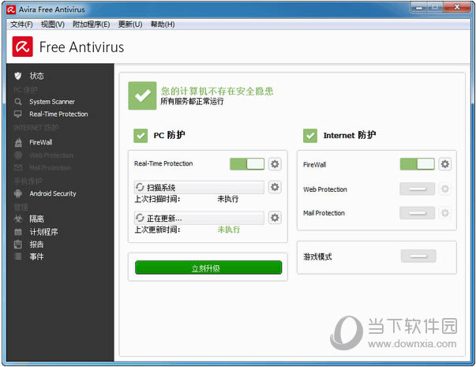
Task: Click the gear icon beside 扫描系统
Action: [275, 187]
